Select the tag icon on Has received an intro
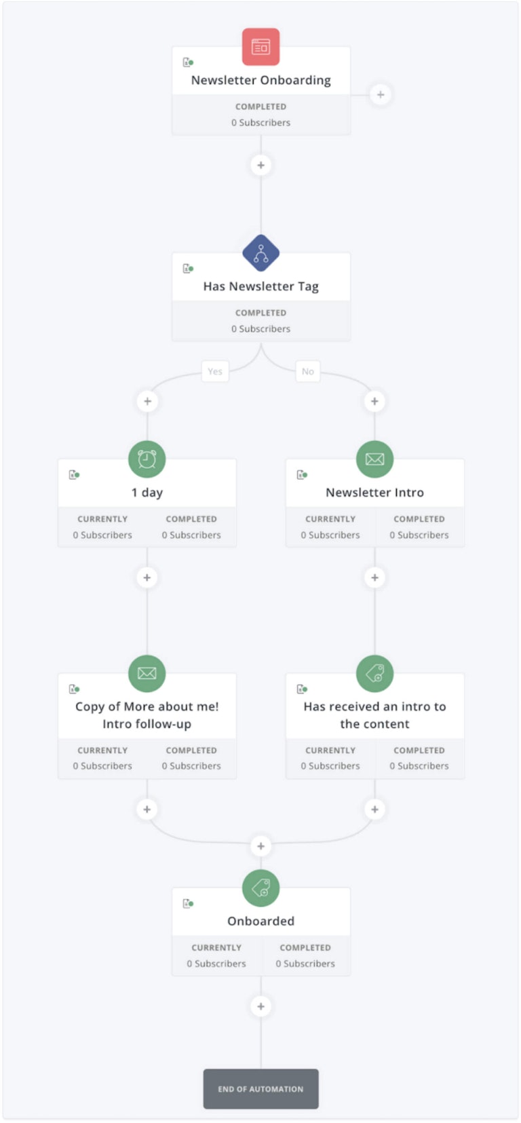The image size is (521, 1123). [374, 674]
